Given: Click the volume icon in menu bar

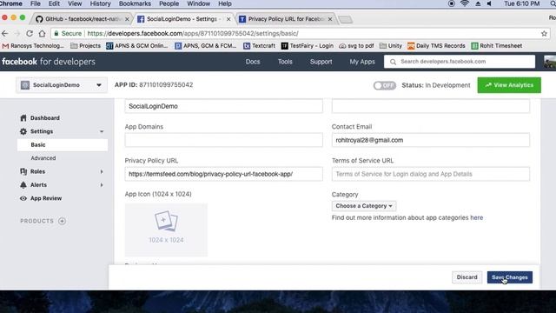Looking at the screenshot, I should pyautogui.click(x=489, y=3).
